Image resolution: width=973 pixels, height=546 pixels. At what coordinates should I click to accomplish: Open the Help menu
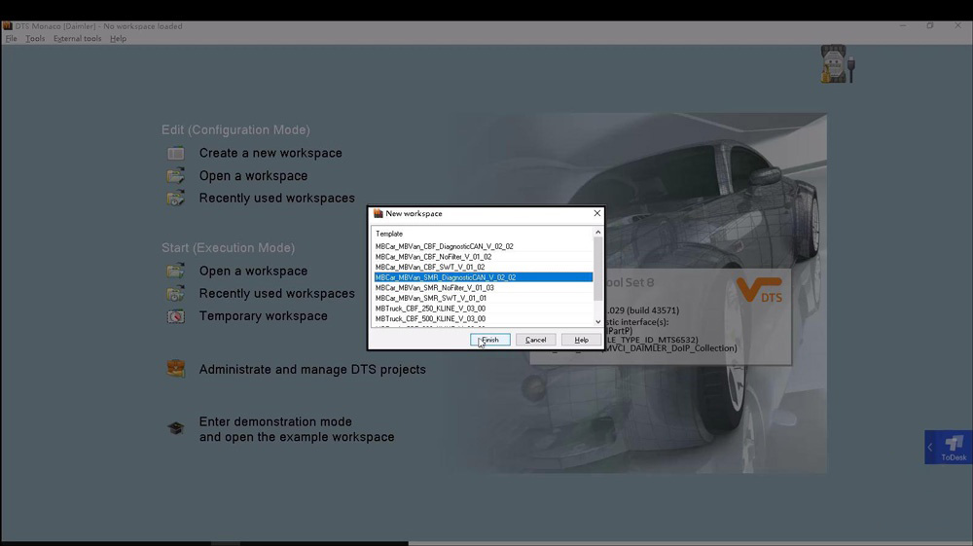point(118,39)
